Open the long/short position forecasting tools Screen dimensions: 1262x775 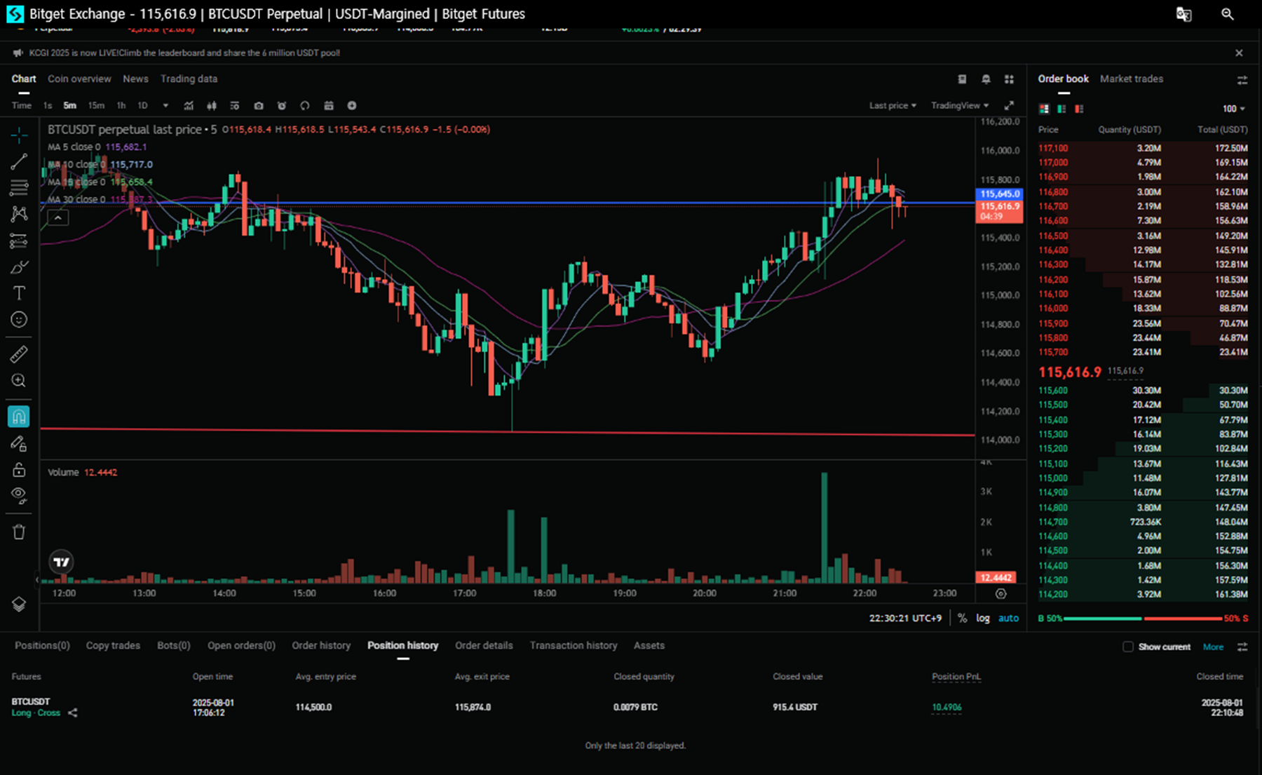(x=19, y=241)
